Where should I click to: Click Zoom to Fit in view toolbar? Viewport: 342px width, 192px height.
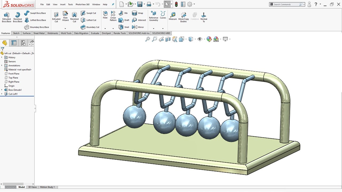point(147,39)
